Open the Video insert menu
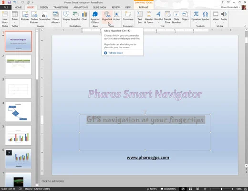 pos(216,17)
